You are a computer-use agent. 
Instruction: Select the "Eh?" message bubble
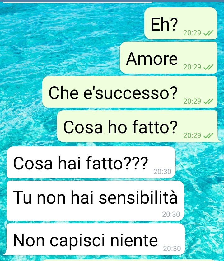[x=181, y=23]
